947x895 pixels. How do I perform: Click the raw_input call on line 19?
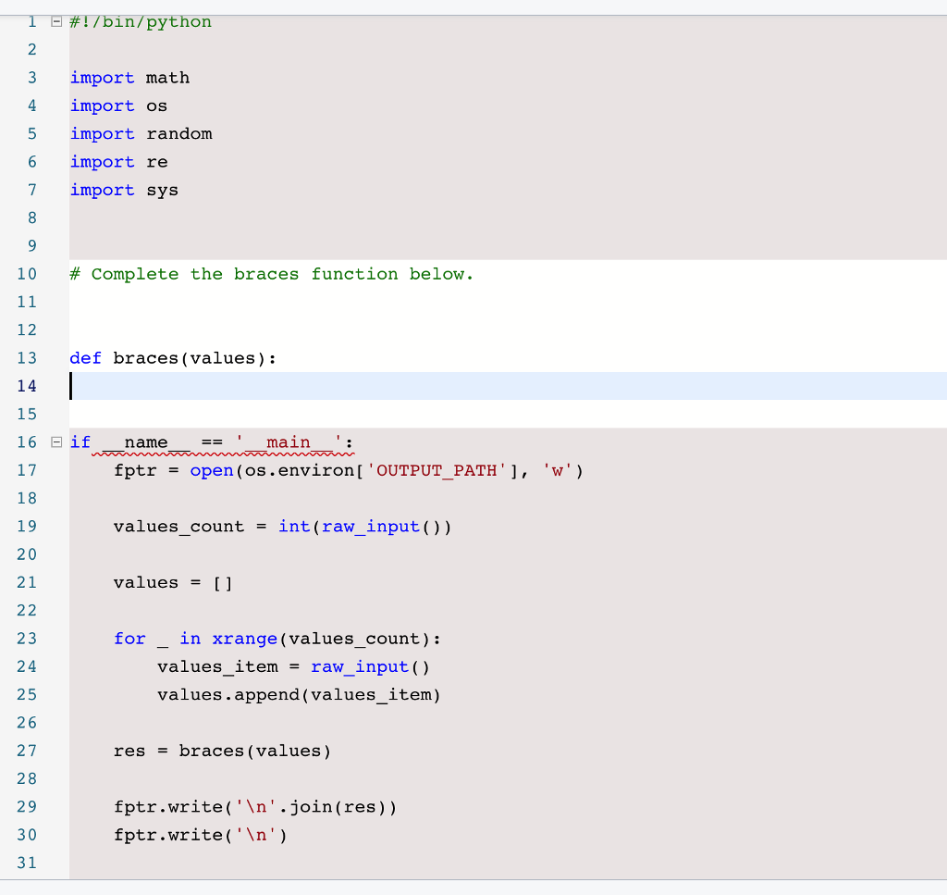click(x=370, y=526)
